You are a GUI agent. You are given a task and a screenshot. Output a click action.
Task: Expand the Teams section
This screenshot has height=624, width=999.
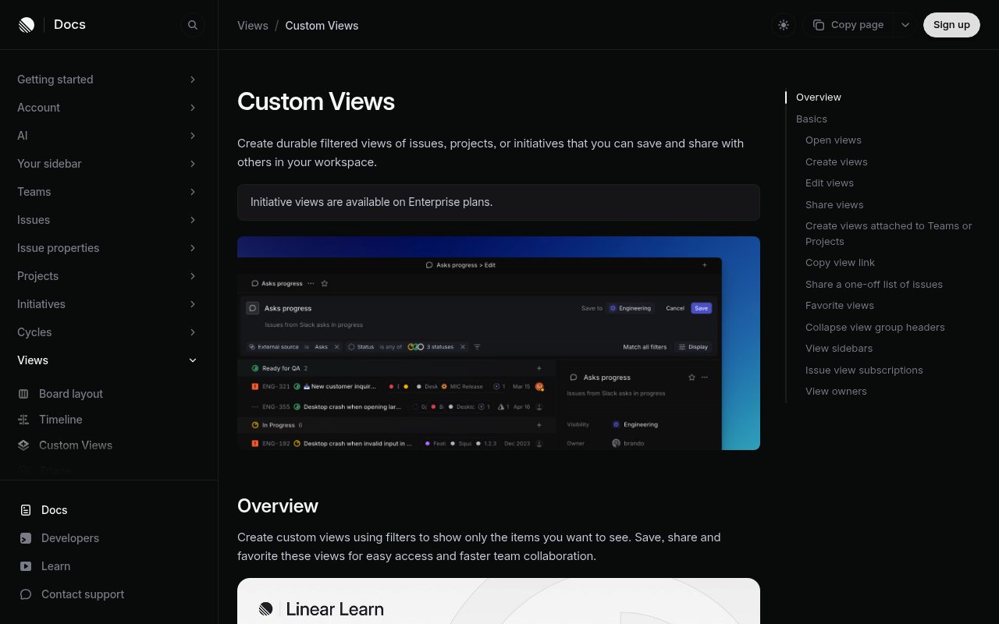click(108, 192)
